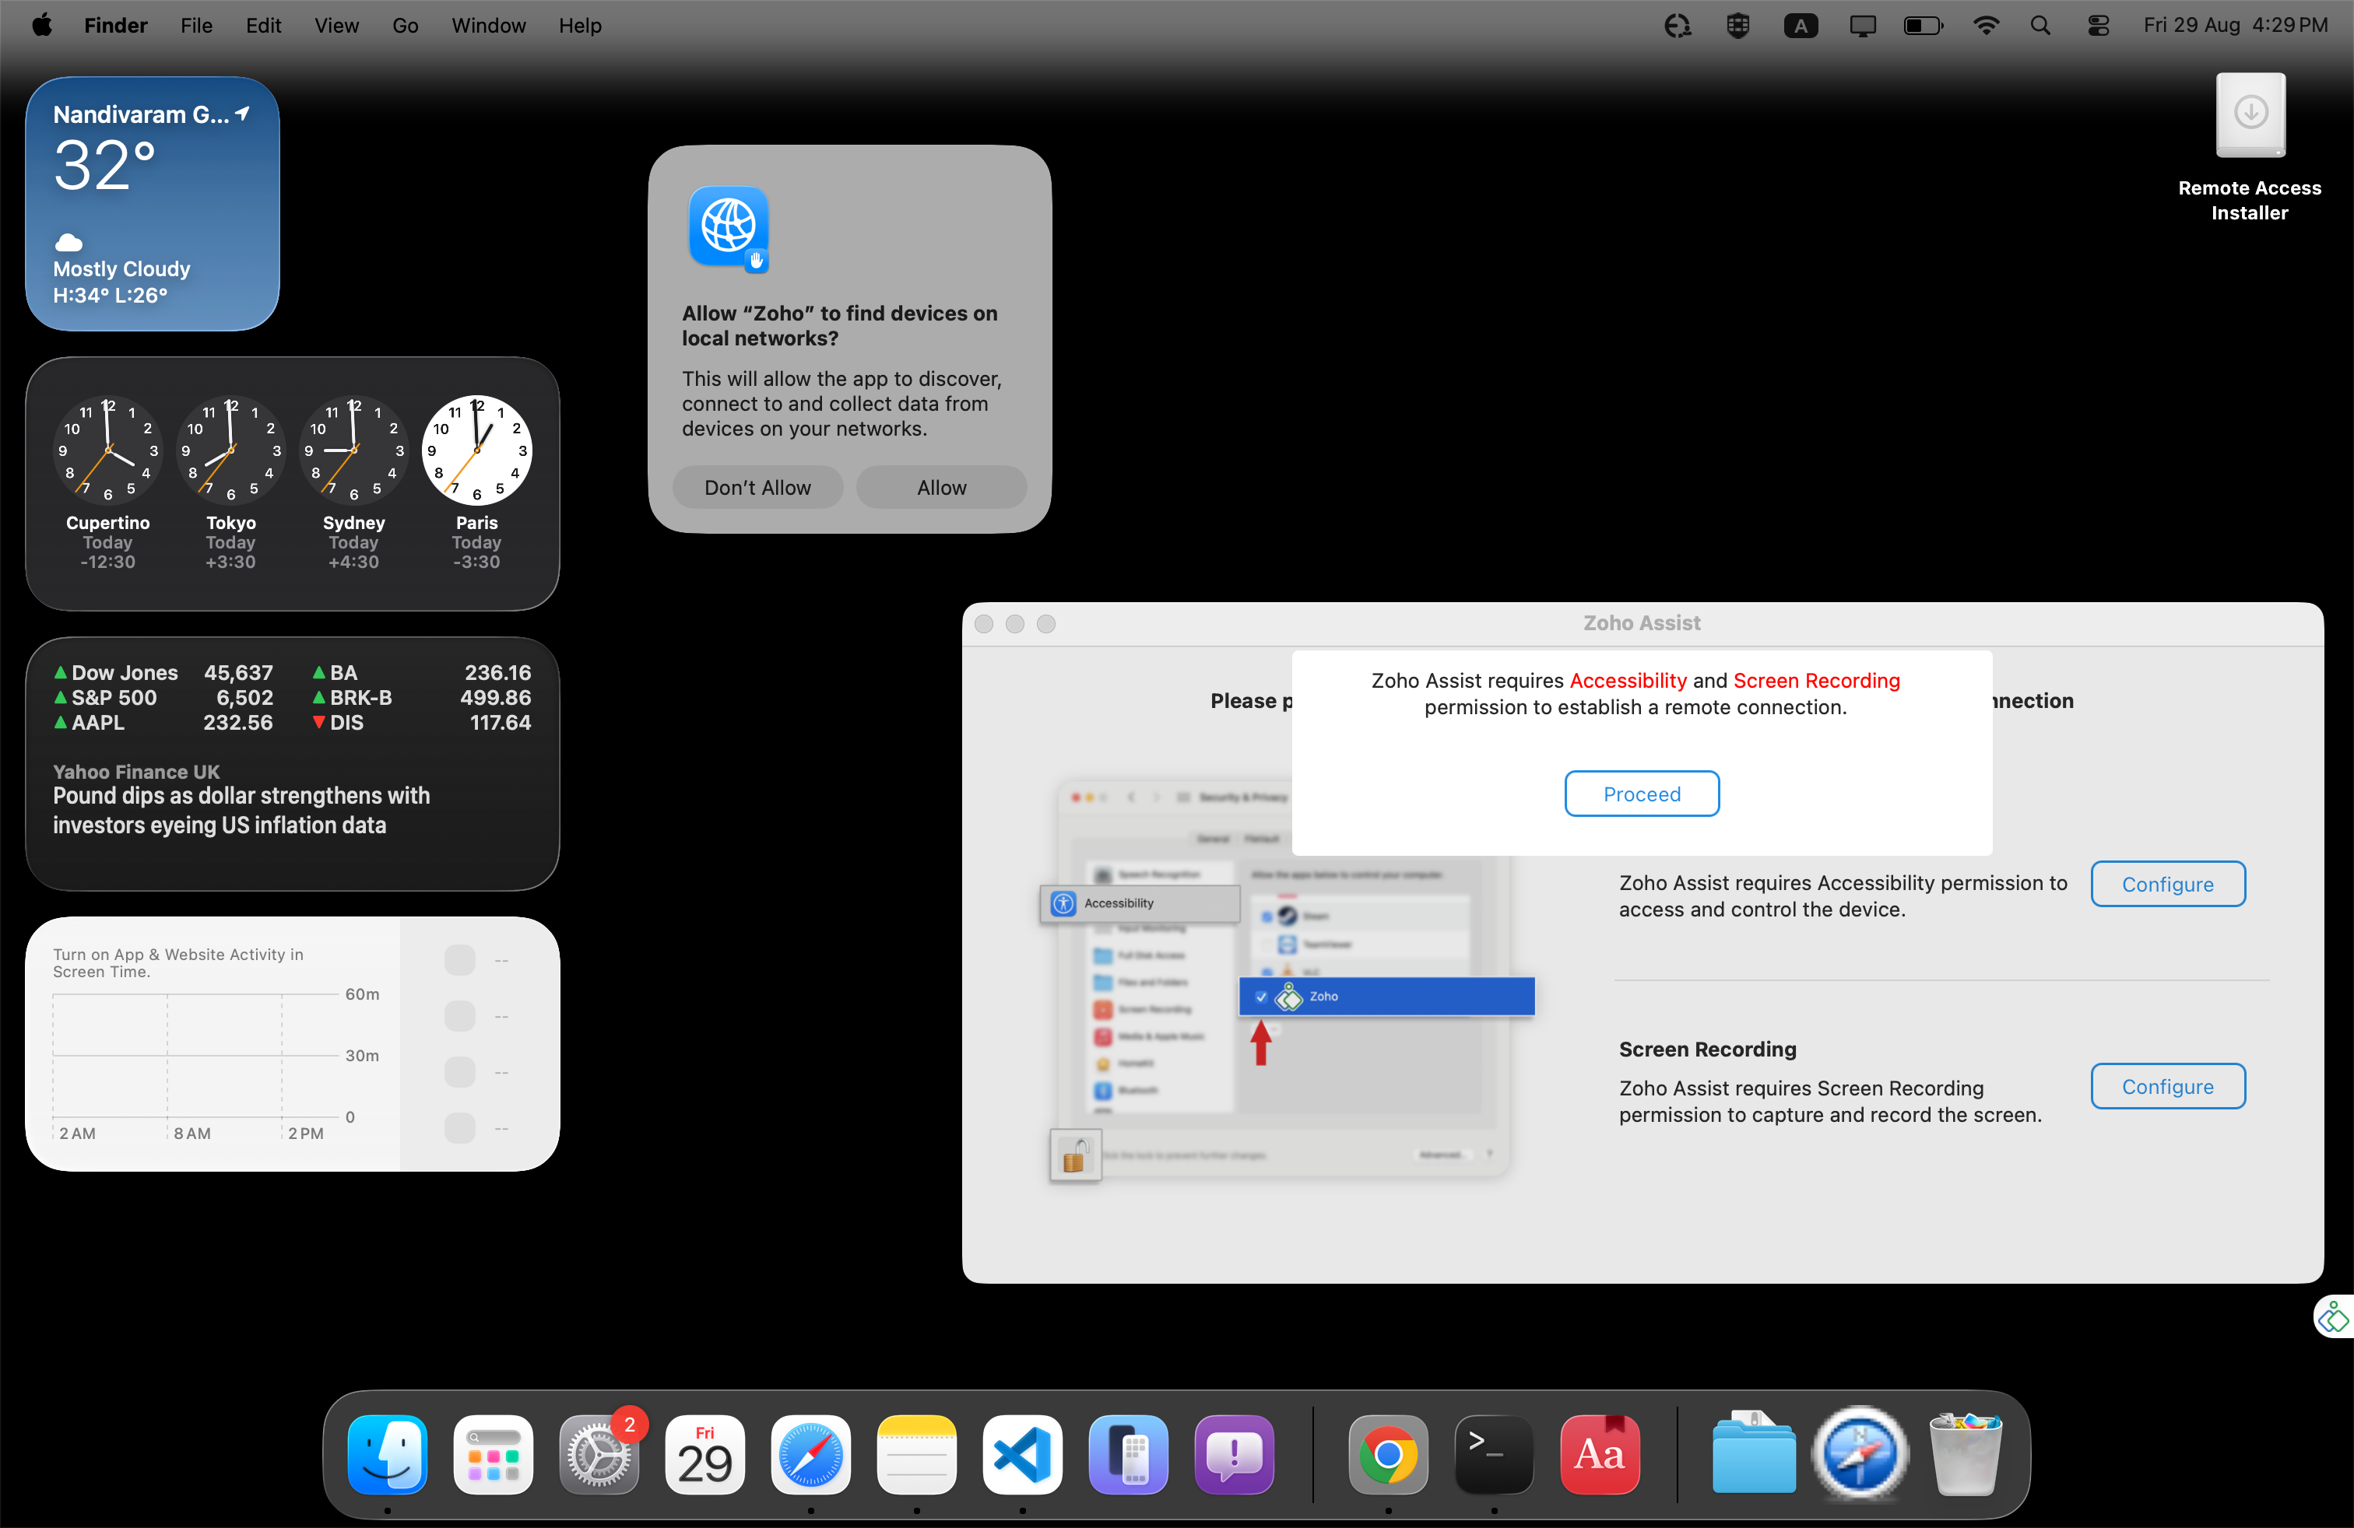Open the Calendar showing Fri 29
Screen dimensions: 2354x1528
pos(704,1454)
